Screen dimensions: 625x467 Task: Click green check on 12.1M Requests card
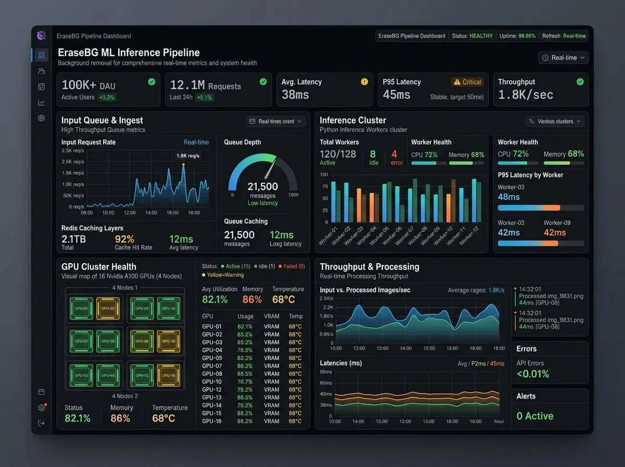(x=263, y=82)
